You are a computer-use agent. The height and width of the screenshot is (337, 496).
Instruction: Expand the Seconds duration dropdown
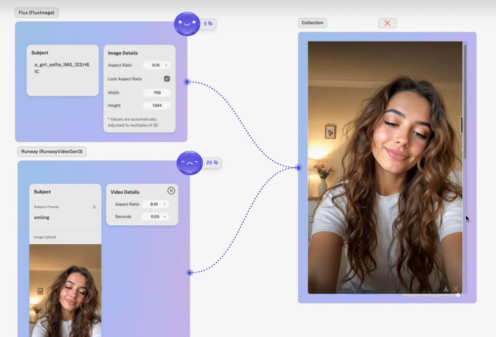(154, 217)
